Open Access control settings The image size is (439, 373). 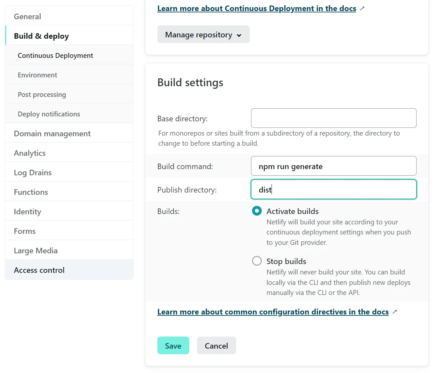coord(69,270)
